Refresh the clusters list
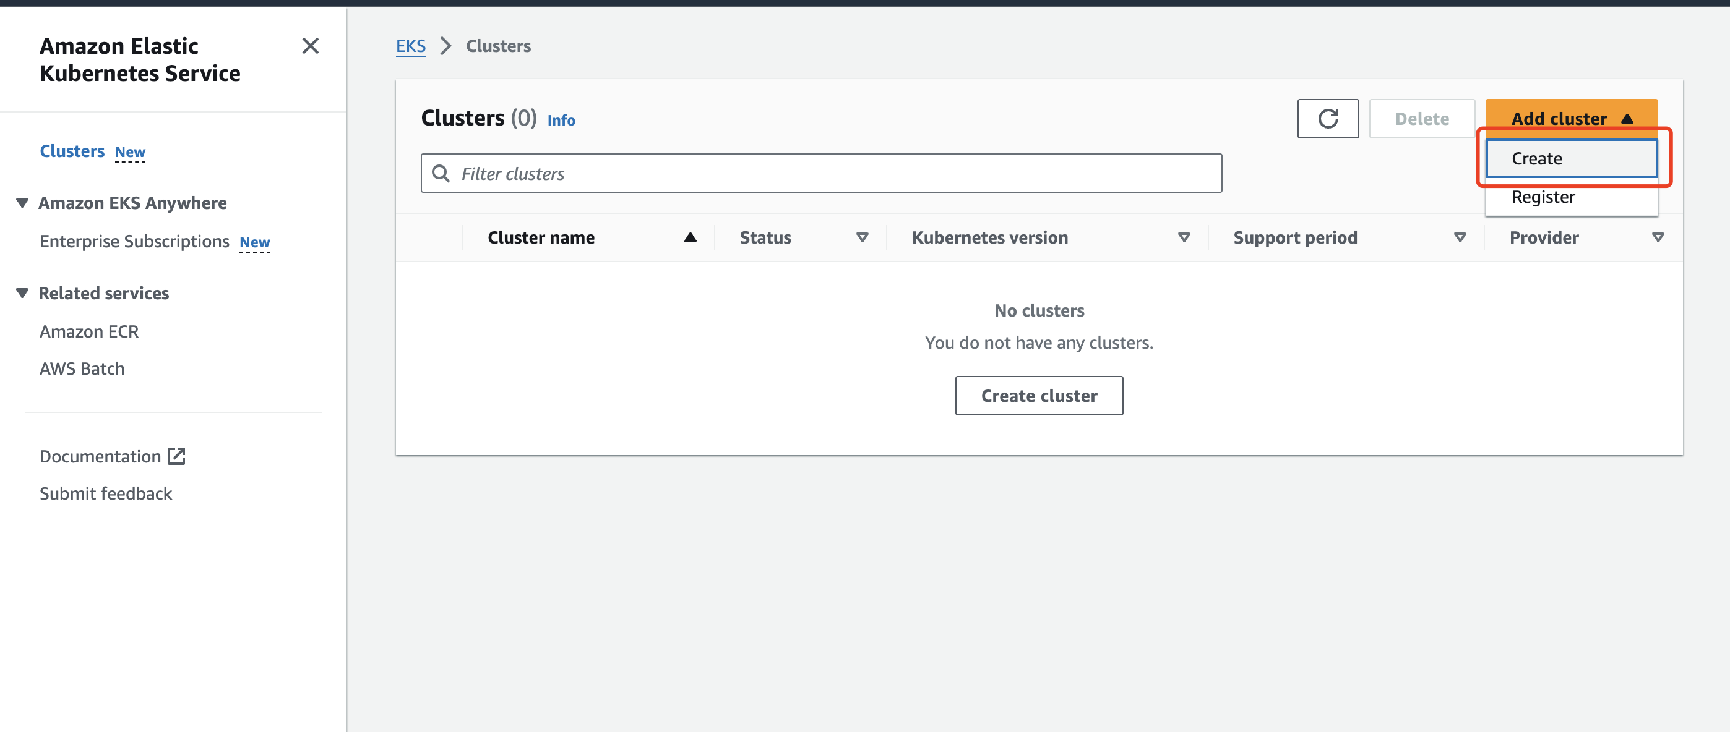1730x732 pixels. point(1328,119)
